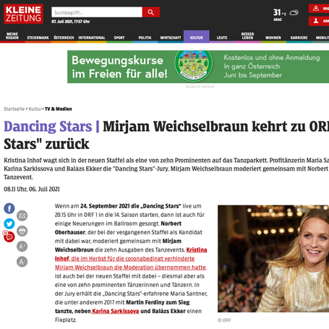This screenshot has width=329, height=329.
Task: Share article on Facebook
Action: [9, 208]
